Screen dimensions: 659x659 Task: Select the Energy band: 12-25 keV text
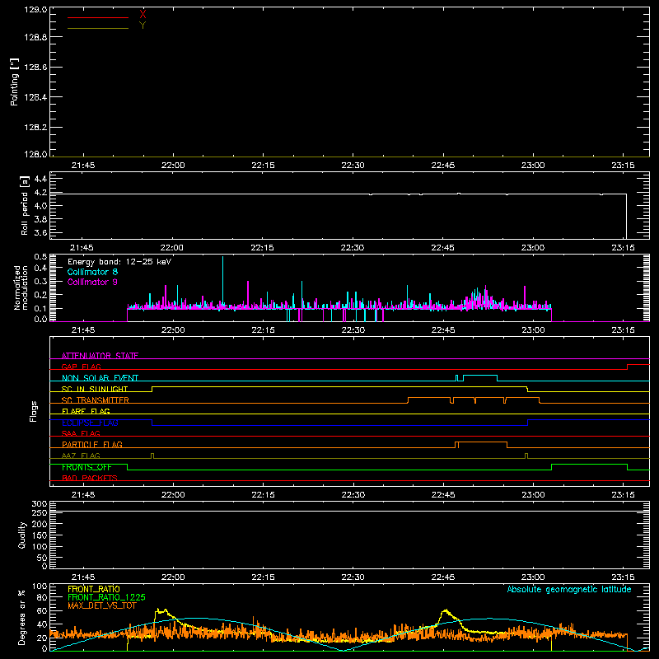(119, 262)
